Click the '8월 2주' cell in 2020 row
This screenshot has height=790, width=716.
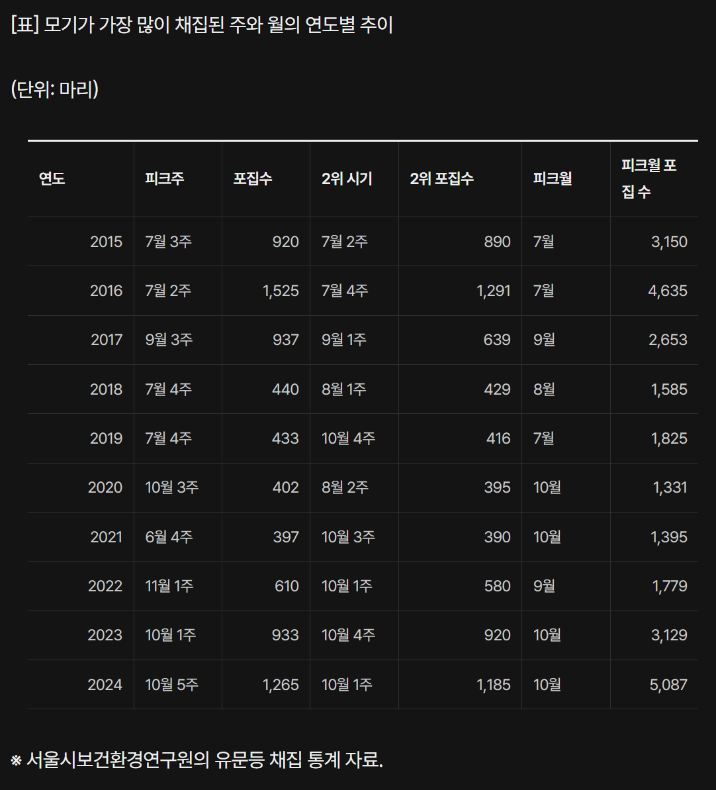[345, 487]
